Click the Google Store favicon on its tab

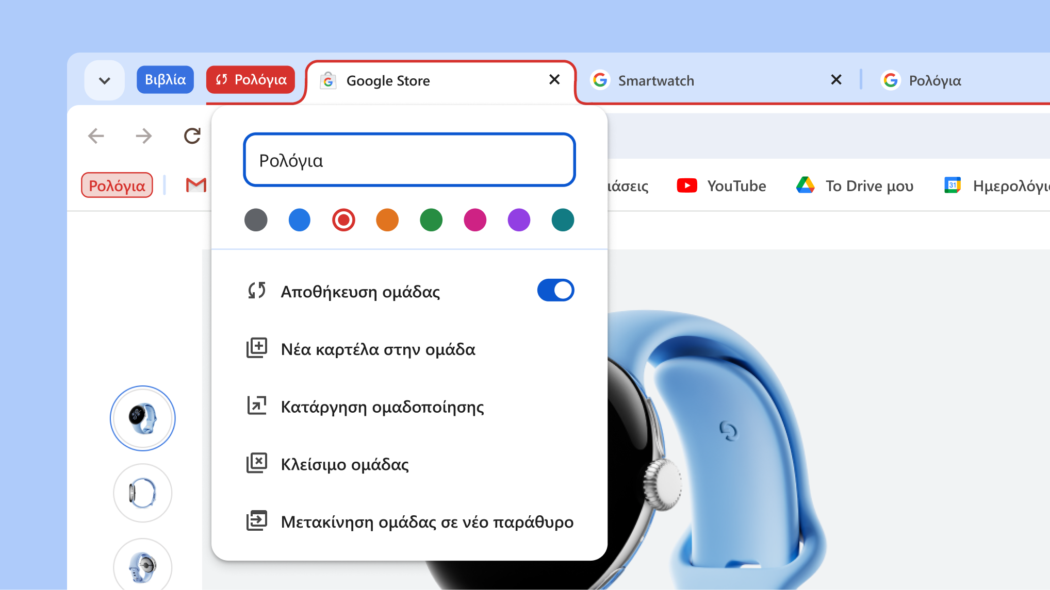click(328, 80)
